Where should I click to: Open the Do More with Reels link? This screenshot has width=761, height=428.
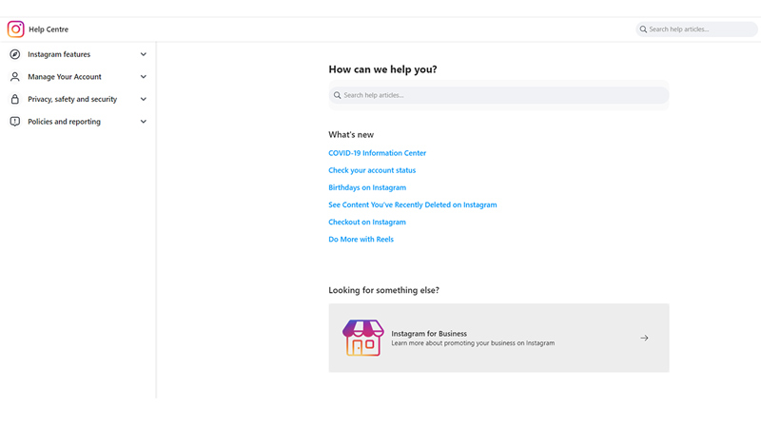(361, 240)
